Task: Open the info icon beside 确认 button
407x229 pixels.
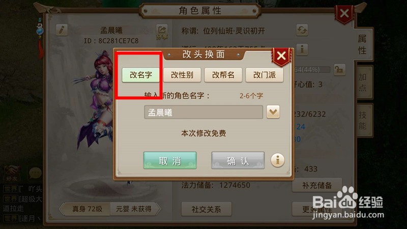Action: coord(278,160)
